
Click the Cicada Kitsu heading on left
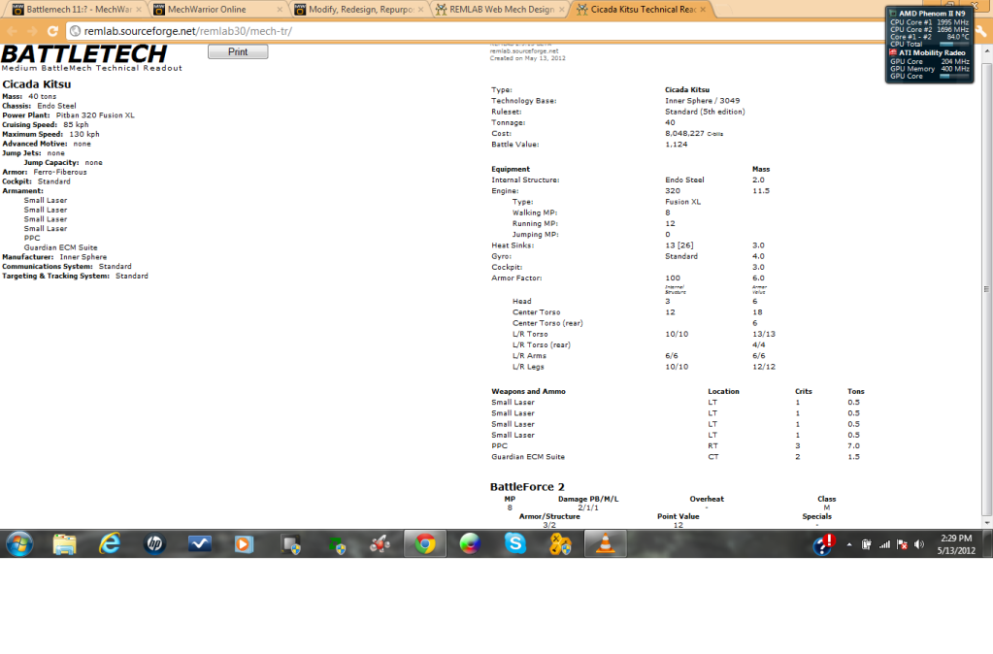[x=37, y=84]
